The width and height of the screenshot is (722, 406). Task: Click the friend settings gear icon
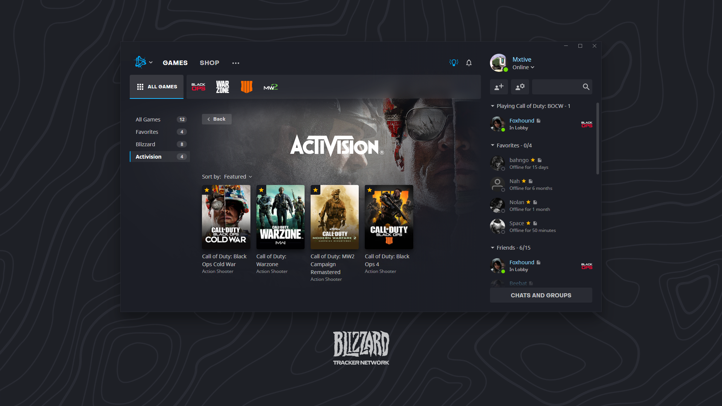[x=520, y=87]
